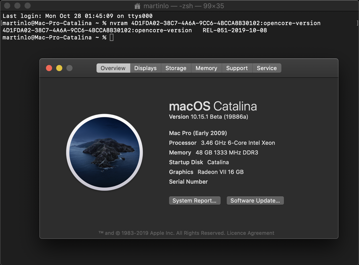Click the Terminal window minimize button
359x265 pixels.
click(x=17, y=6)
